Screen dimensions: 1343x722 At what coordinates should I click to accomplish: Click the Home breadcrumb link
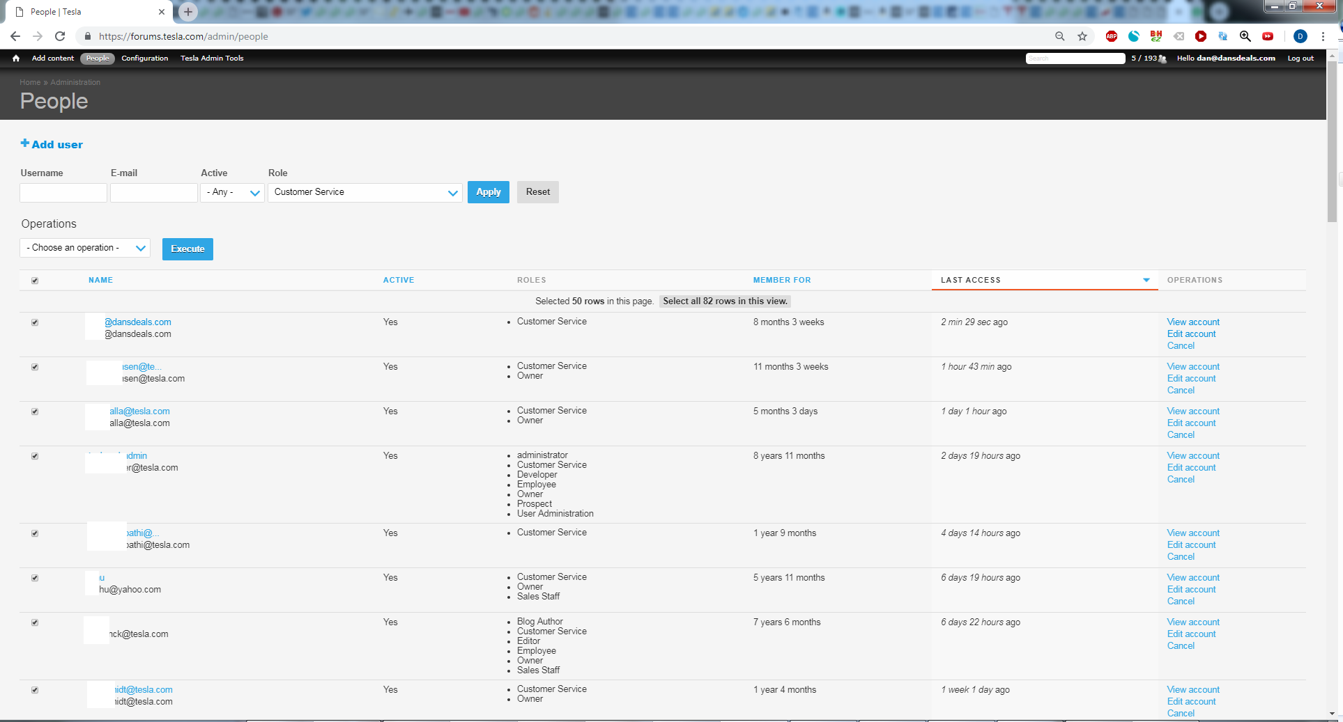pos(30,82)
